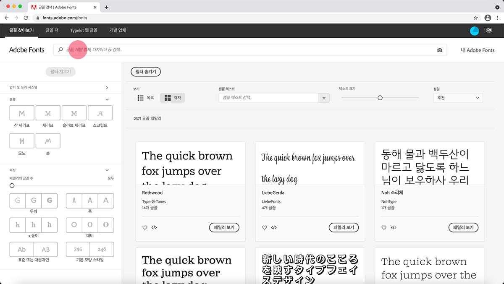Choose medium contrast in 대비

pyautogui.click(x=90, y=225)
